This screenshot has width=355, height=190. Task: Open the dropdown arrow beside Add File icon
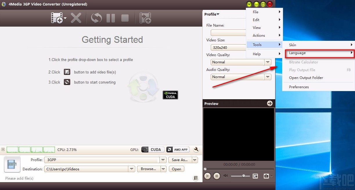(65, 18)
